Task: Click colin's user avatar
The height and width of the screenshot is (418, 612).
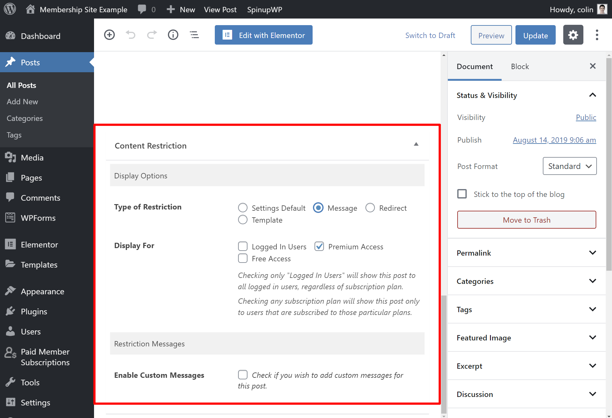Action: (x=602, y=9)
